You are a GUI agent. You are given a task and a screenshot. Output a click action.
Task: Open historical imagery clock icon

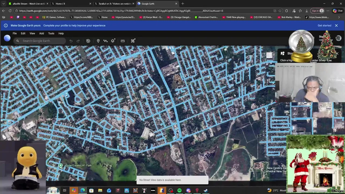pos(88,41)
